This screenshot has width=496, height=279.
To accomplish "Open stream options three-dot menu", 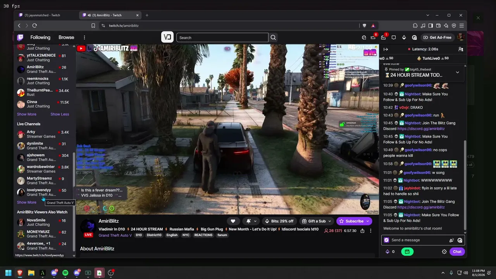I will pyautogui.click(x=370, y=231).
